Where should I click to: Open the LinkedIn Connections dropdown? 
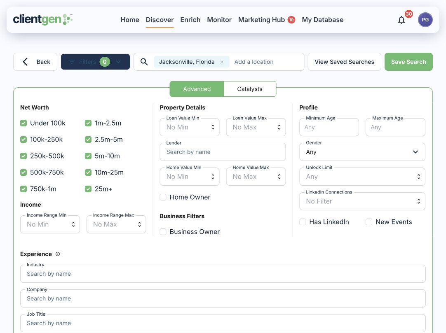tap(362, 201)
